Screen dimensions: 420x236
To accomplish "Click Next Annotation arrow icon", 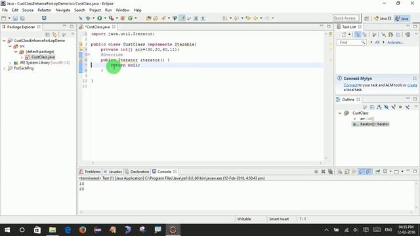I will pos(224,18).
